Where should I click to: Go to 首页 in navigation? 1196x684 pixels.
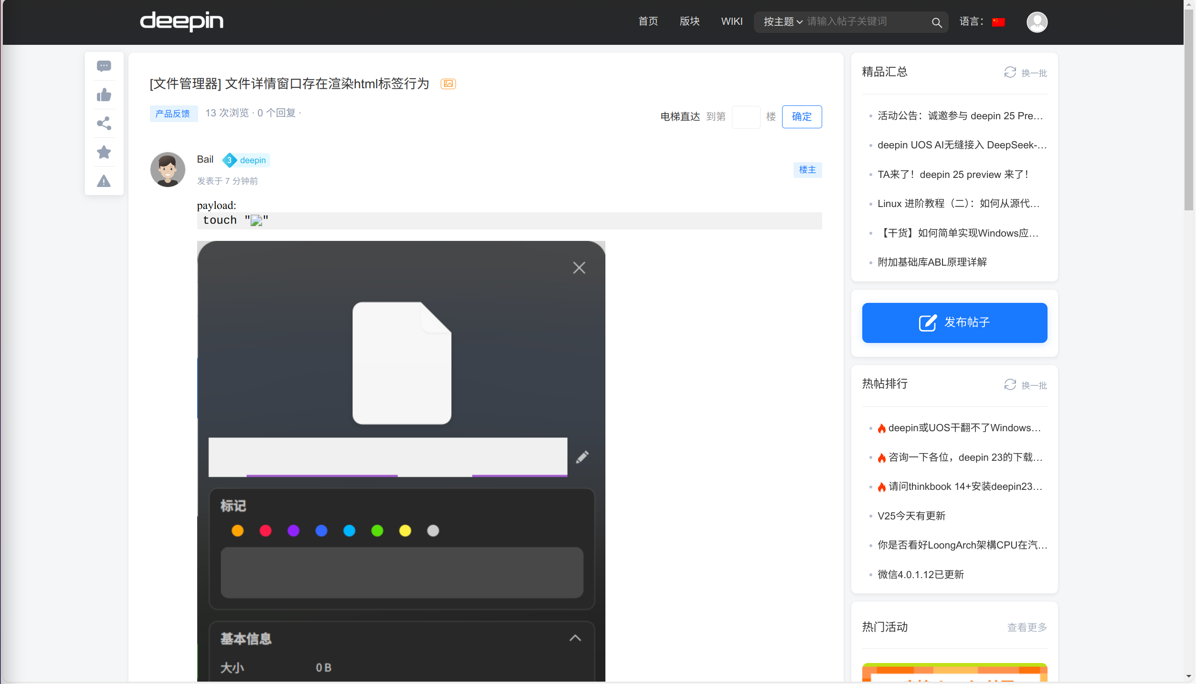[648, 21]
